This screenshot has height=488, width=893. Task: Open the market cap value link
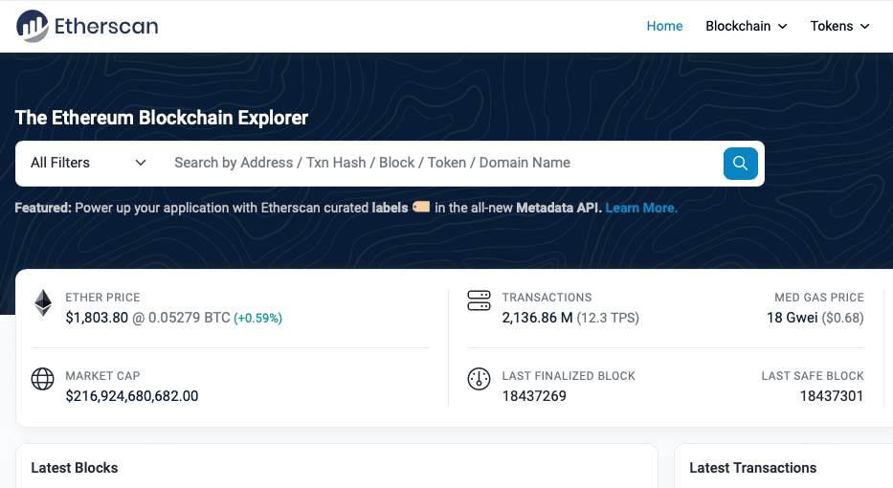coord(131,396)
